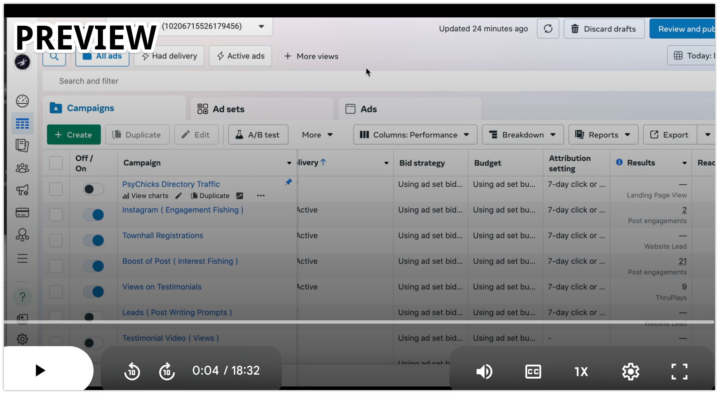Rewind the video 10 seconds
This screenshot has height=394, width=719.
click(x=132, y=371)
